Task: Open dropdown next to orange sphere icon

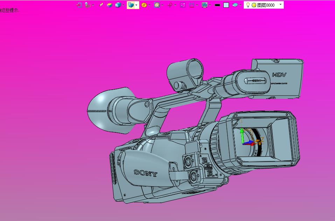Action: [x=149, y=5]
